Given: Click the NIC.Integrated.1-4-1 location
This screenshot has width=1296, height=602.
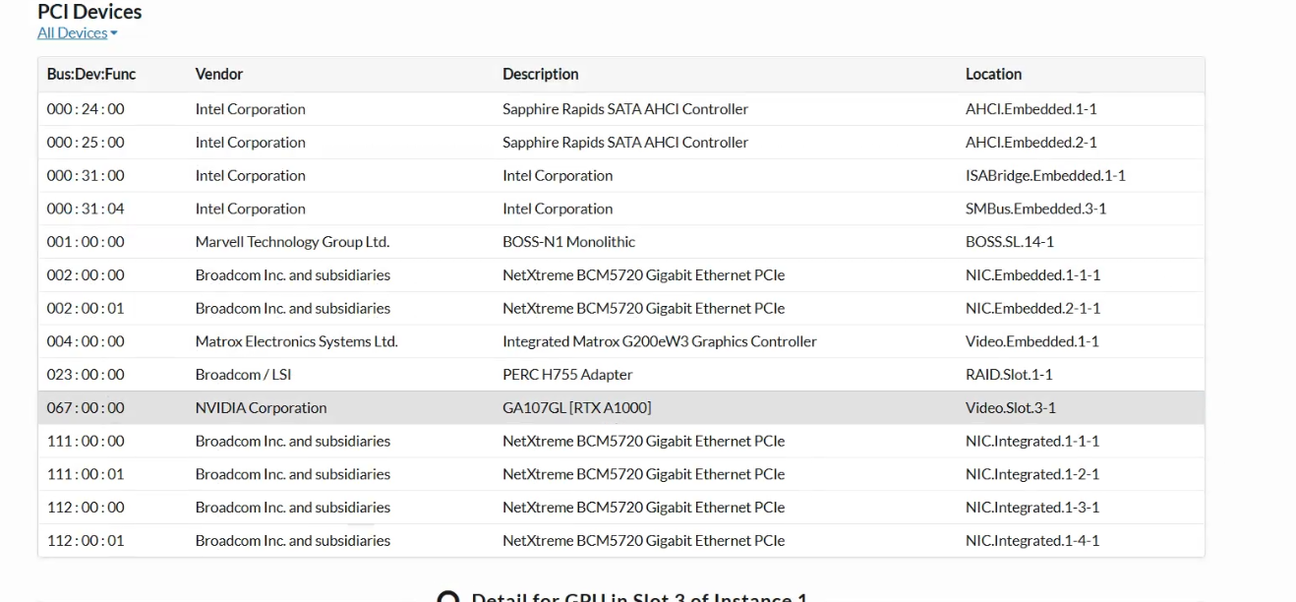Looking at the screenshot, I should (x=1032, y=541).
